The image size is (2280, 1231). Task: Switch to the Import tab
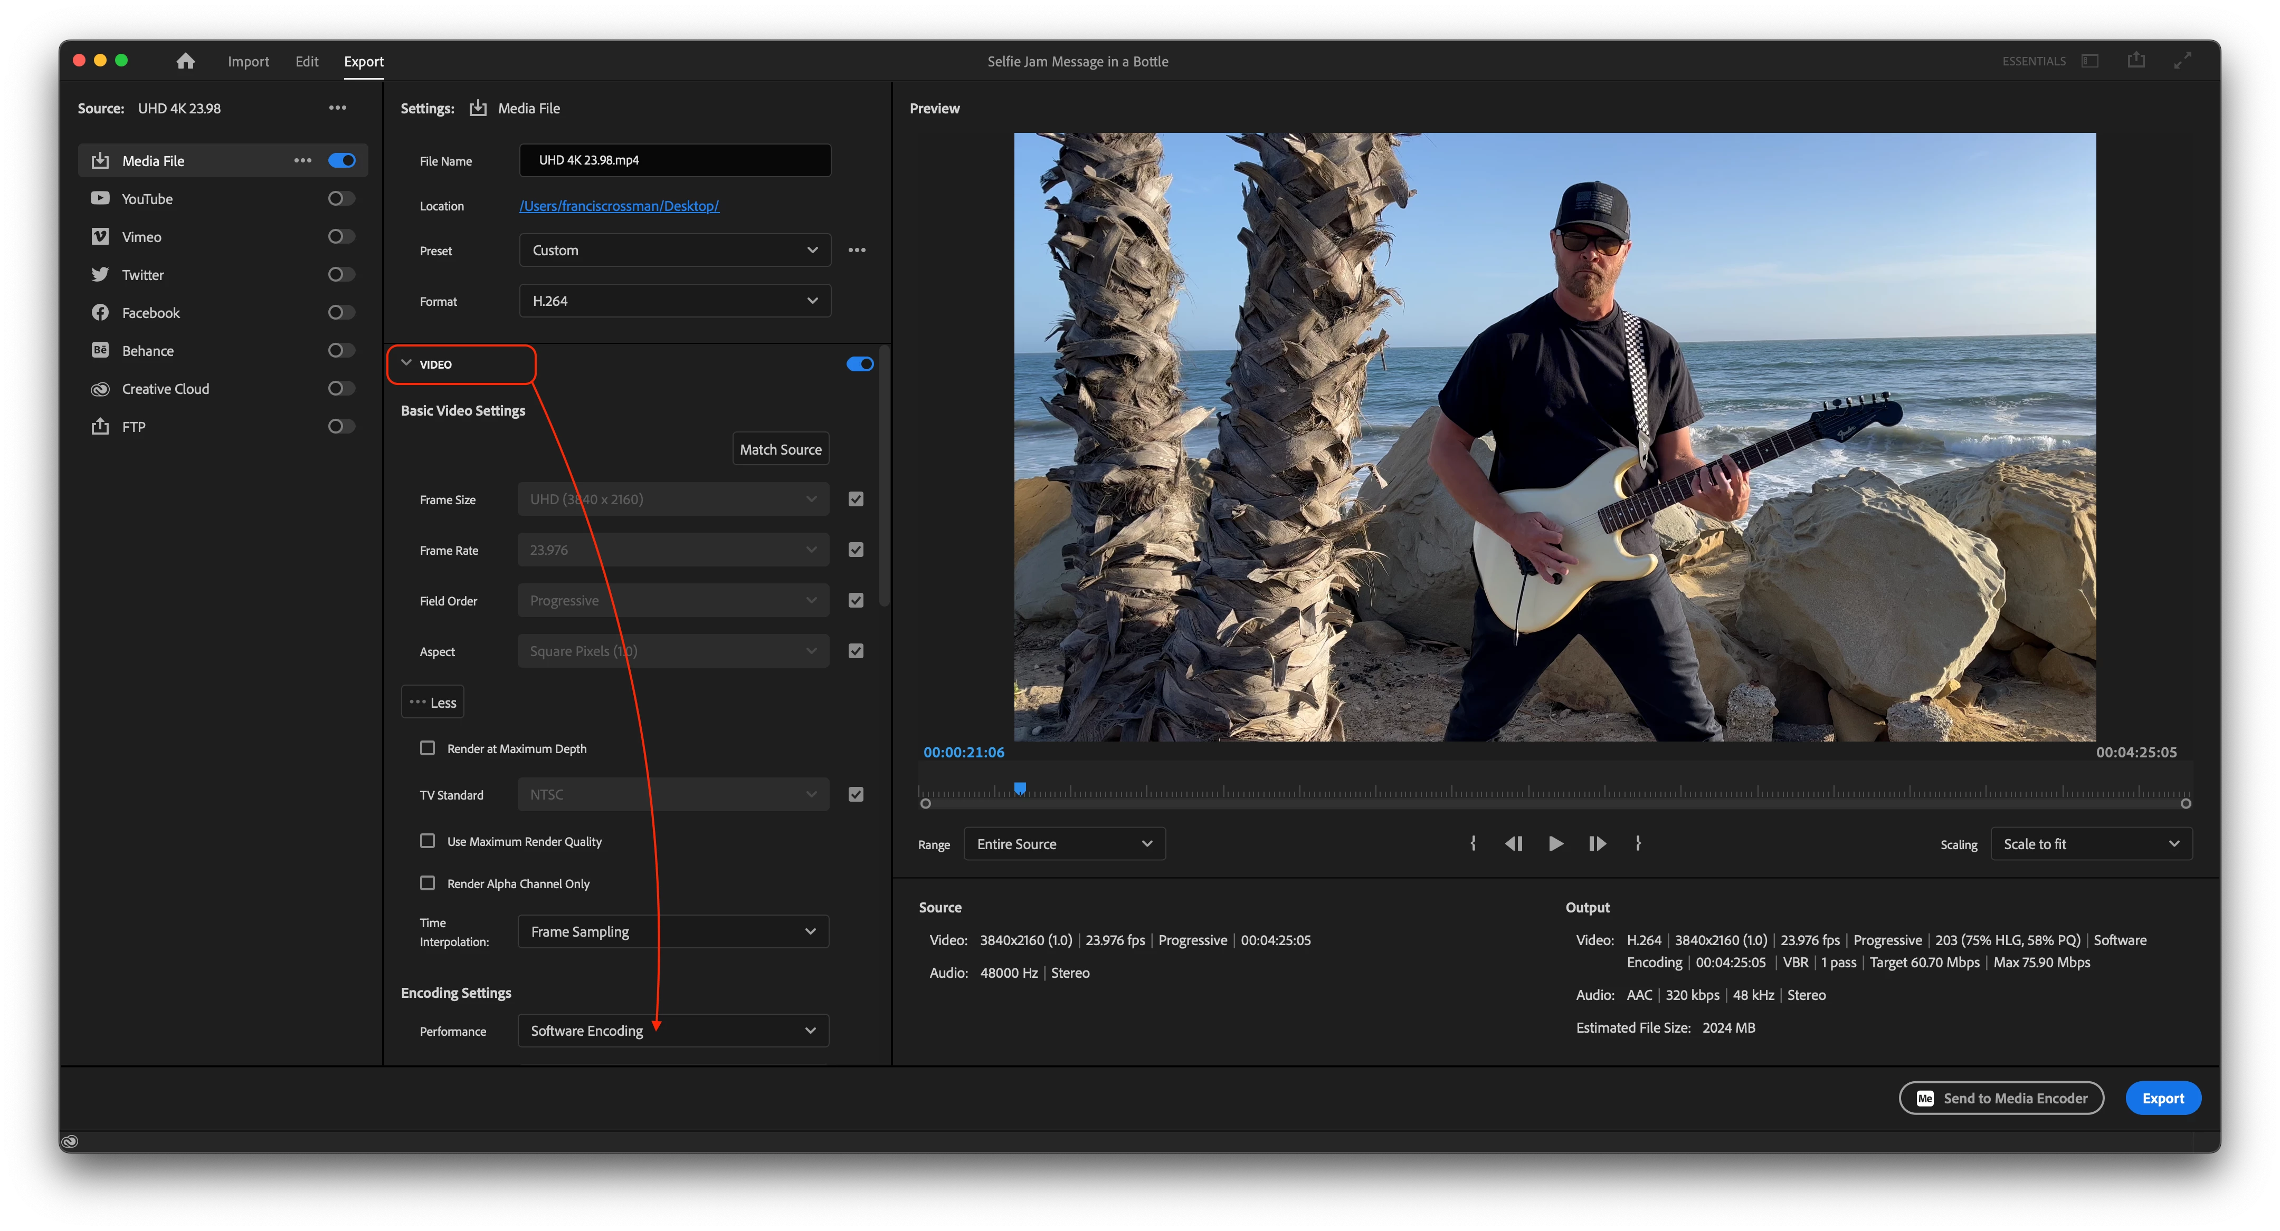248,61
